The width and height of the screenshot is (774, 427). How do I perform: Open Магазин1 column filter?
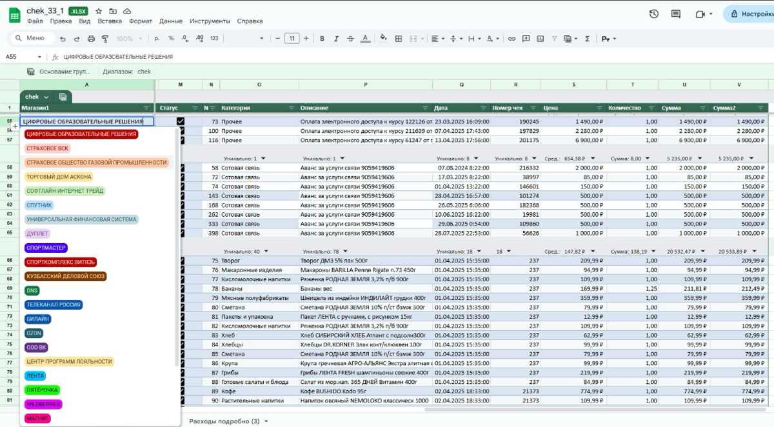pos(146,108)
